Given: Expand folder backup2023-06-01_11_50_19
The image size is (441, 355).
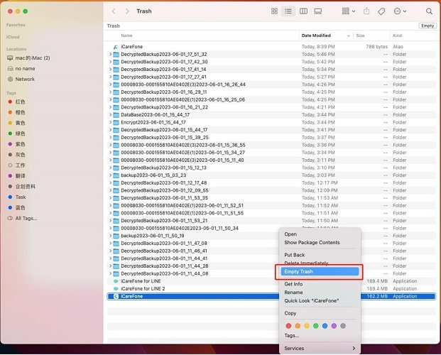Looking at the screenshot, I should tap(110, 236).
